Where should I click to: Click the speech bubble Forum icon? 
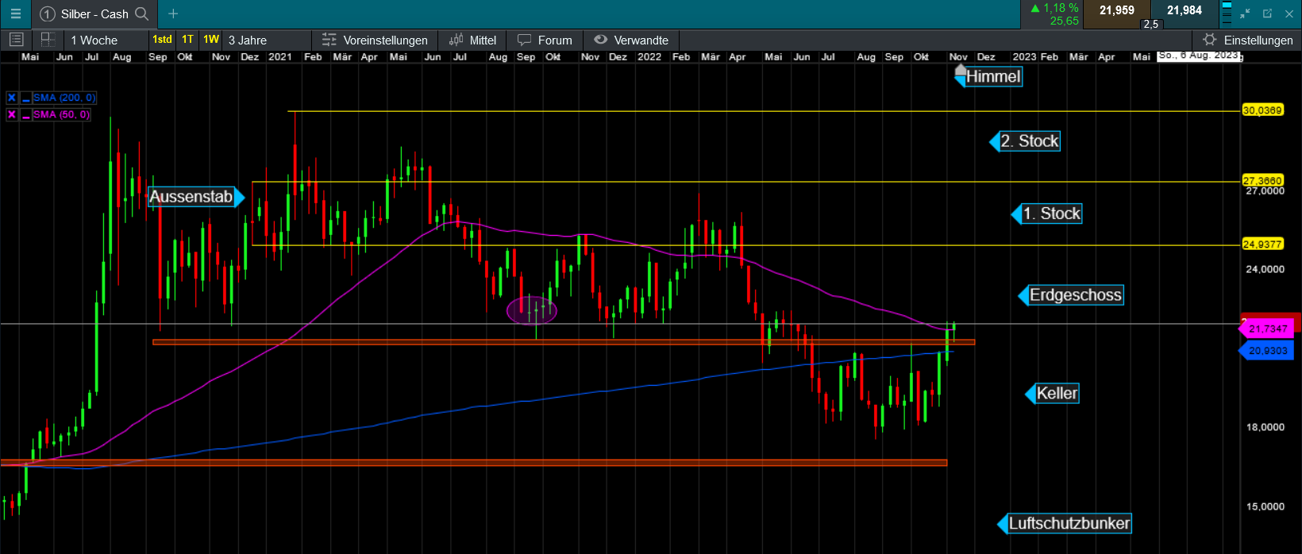pyautogui.click(x=524, y=40)
